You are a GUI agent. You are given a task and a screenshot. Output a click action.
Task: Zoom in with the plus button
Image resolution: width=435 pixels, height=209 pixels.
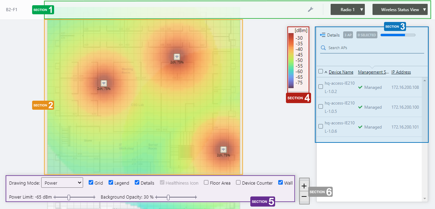[x=304, y=186]
